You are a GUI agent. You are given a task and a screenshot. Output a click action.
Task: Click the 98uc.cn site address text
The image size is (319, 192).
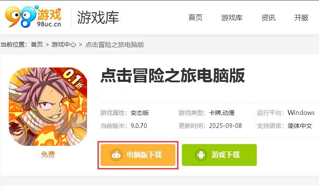pyautogui.click(x=49, y=24)
